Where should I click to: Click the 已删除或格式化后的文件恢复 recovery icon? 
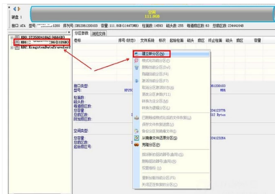coord(137,118)
